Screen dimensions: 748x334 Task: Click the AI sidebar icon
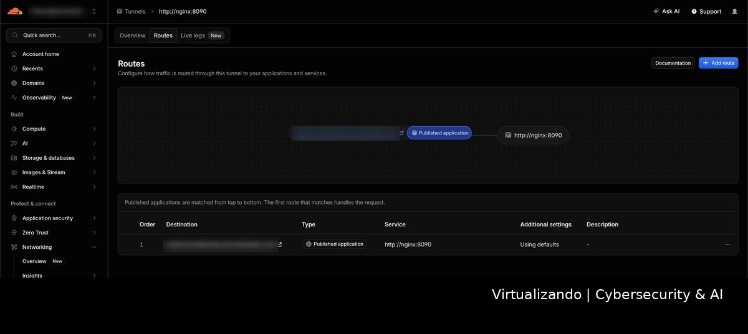click(x=14, y=143)
